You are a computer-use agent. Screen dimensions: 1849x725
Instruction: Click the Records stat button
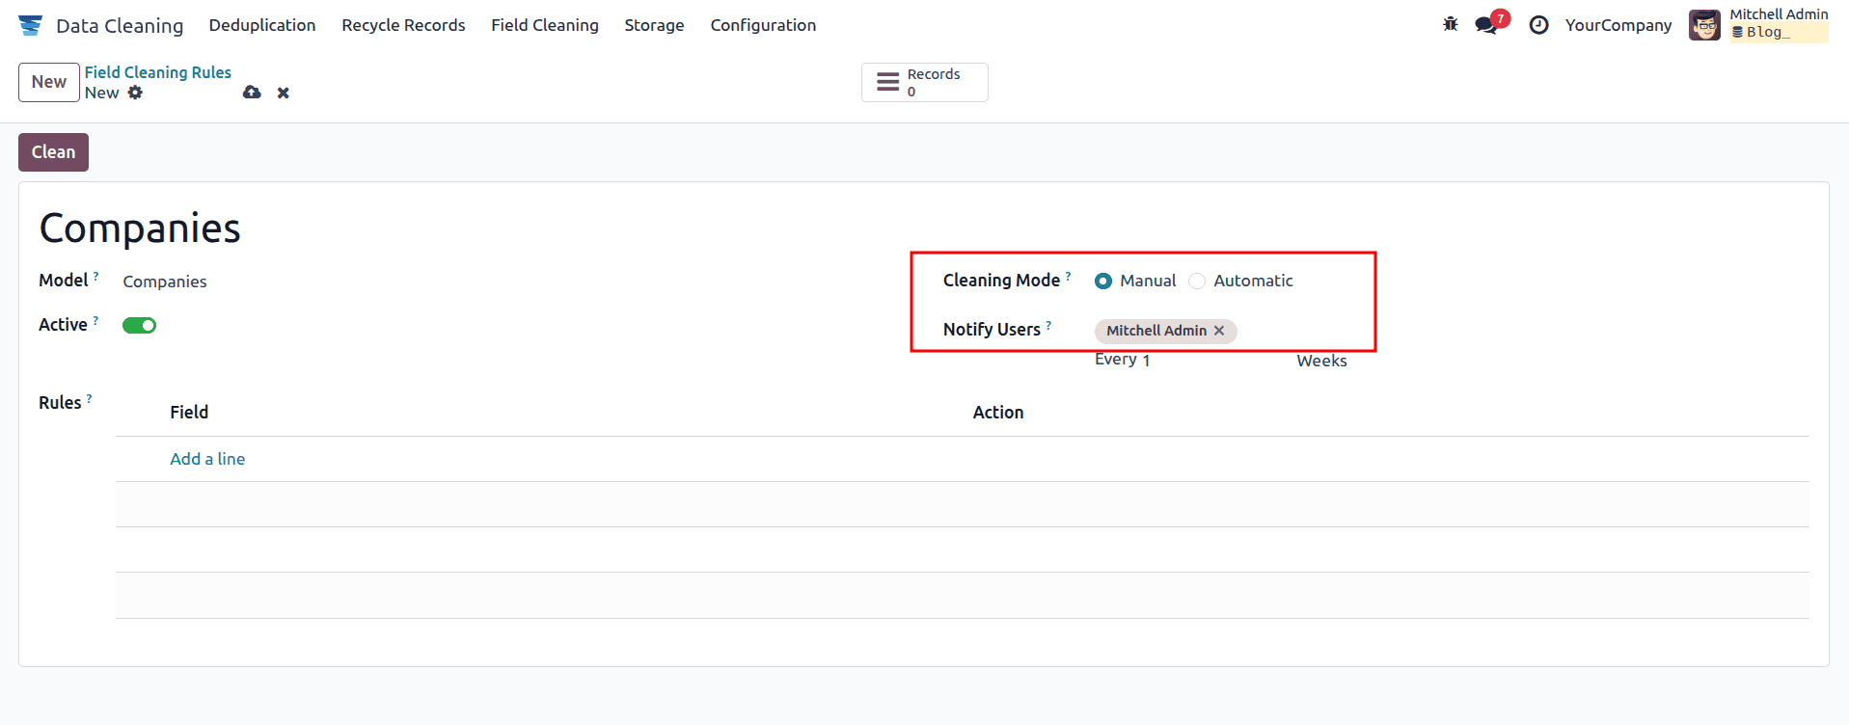pos(924,82)
